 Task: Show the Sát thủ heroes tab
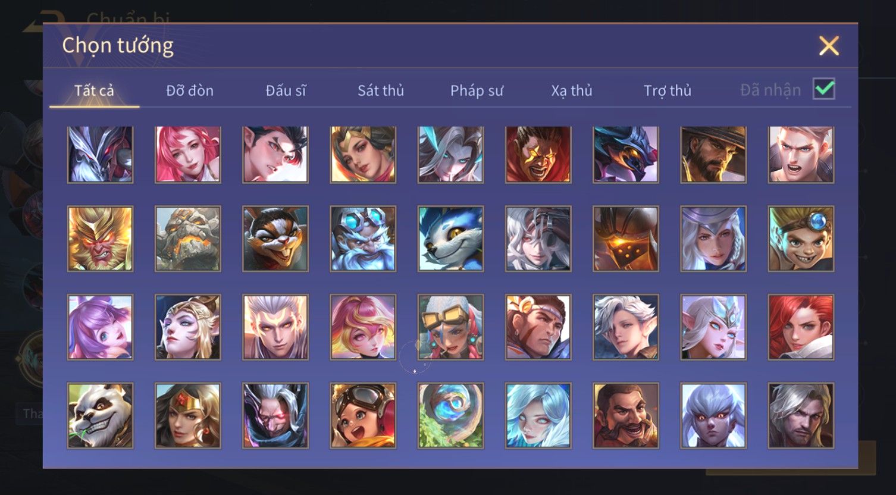coord(381,90)
